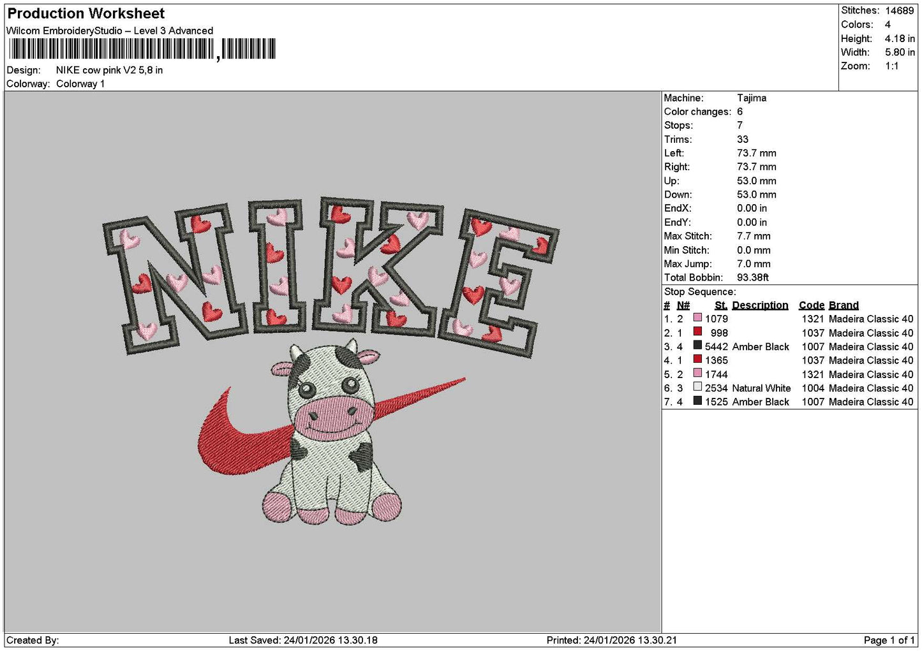The image size is (922, 651).
Task: Click stitch count 1365 in row 4
Action: pyautogui.click(x=717, y=360)
